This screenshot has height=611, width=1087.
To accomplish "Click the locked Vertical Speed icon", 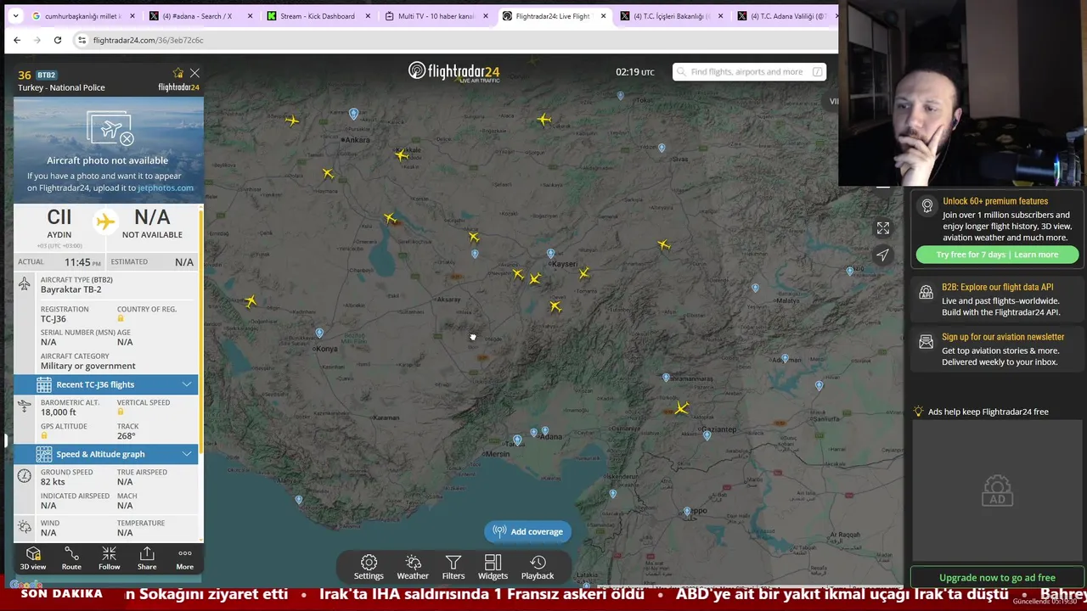I will click(121, 412).
